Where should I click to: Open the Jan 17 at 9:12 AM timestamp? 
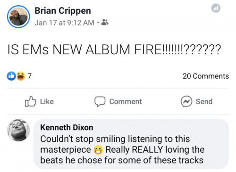[64, 23]
